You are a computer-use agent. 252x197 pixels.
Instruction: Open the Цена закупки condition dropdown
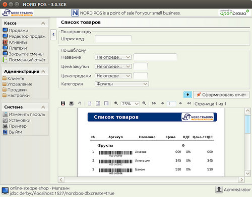tap(113, 66)
